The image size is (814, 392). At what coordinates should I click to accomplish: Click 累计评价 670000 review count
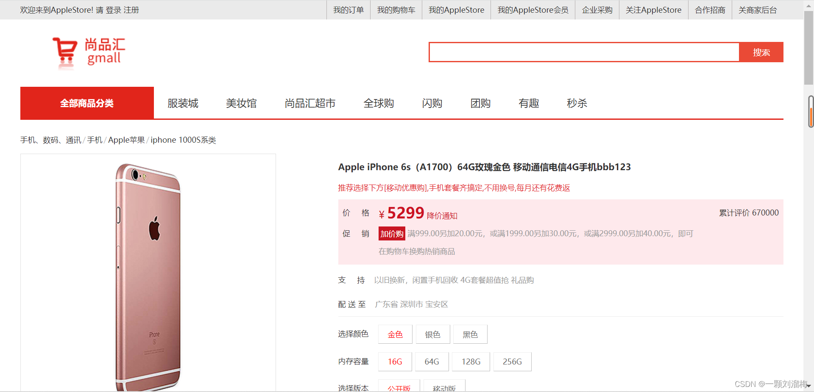[x=749, y=213]
